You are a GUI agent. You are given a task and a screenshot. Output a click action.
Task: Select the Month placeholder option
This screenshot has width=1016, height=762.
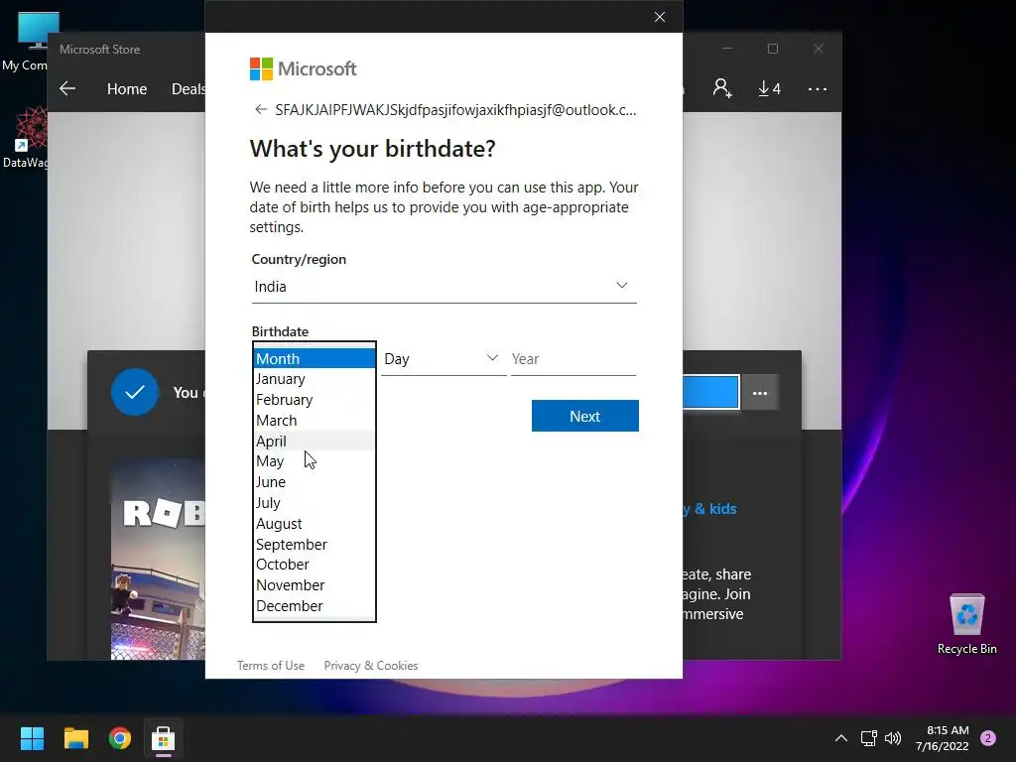tap(315, 358)
